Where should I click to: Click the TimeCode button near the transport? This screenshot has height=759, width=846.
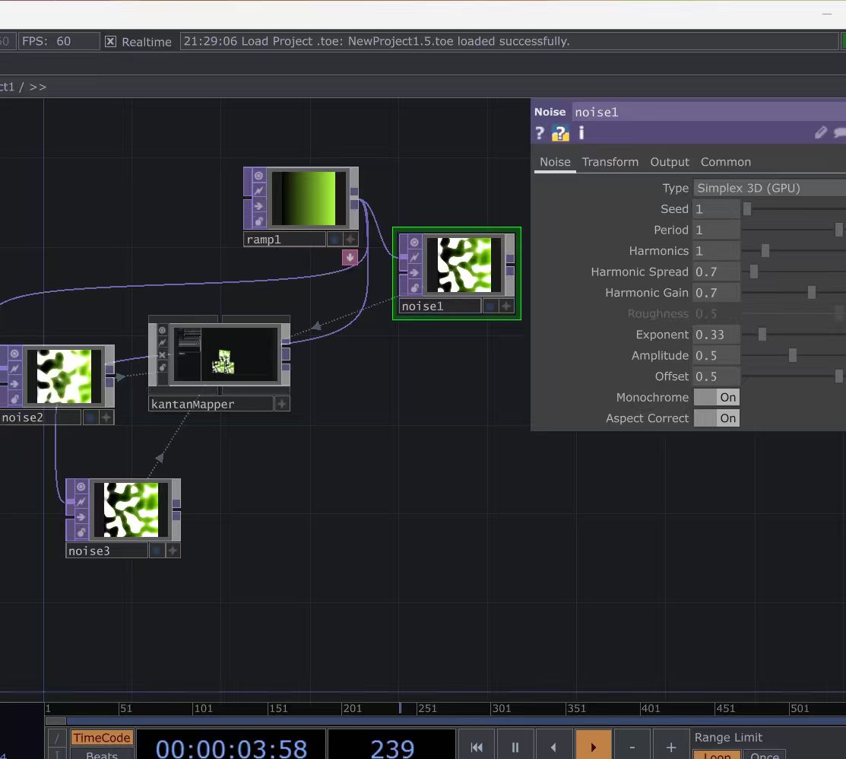tap(101, 737)
